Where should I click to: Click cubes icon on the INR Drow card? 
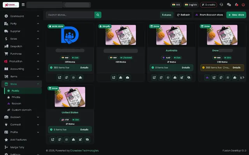click(235, 77)
